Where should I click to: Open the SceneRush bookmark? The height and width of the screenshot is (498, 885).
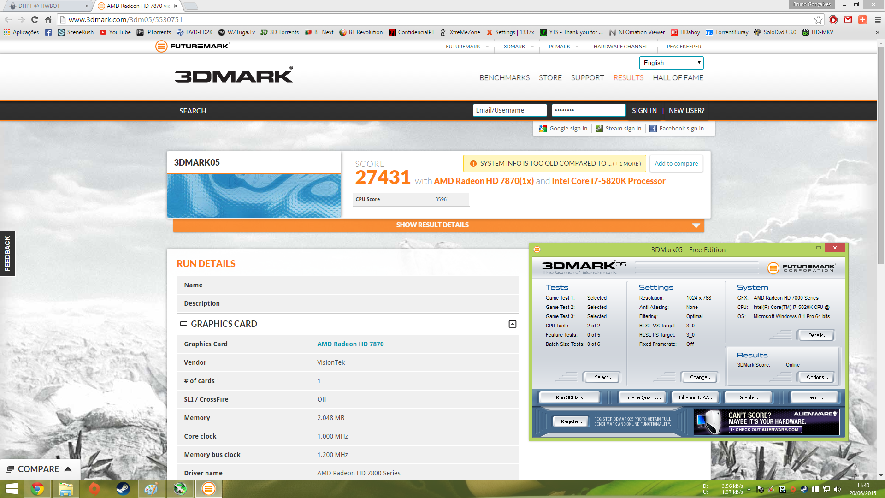pos(76,32)
